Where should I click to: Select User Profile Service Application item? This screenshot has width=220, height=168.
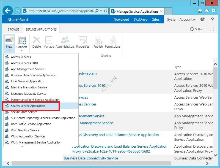(41, 124)
